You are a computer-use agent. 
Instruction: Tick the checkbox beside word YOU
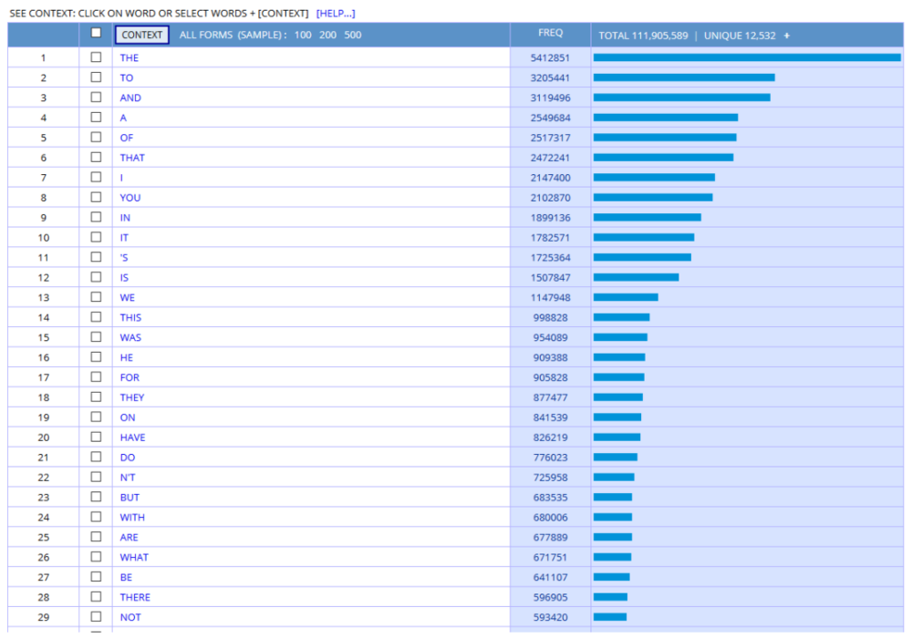point(96,197)
